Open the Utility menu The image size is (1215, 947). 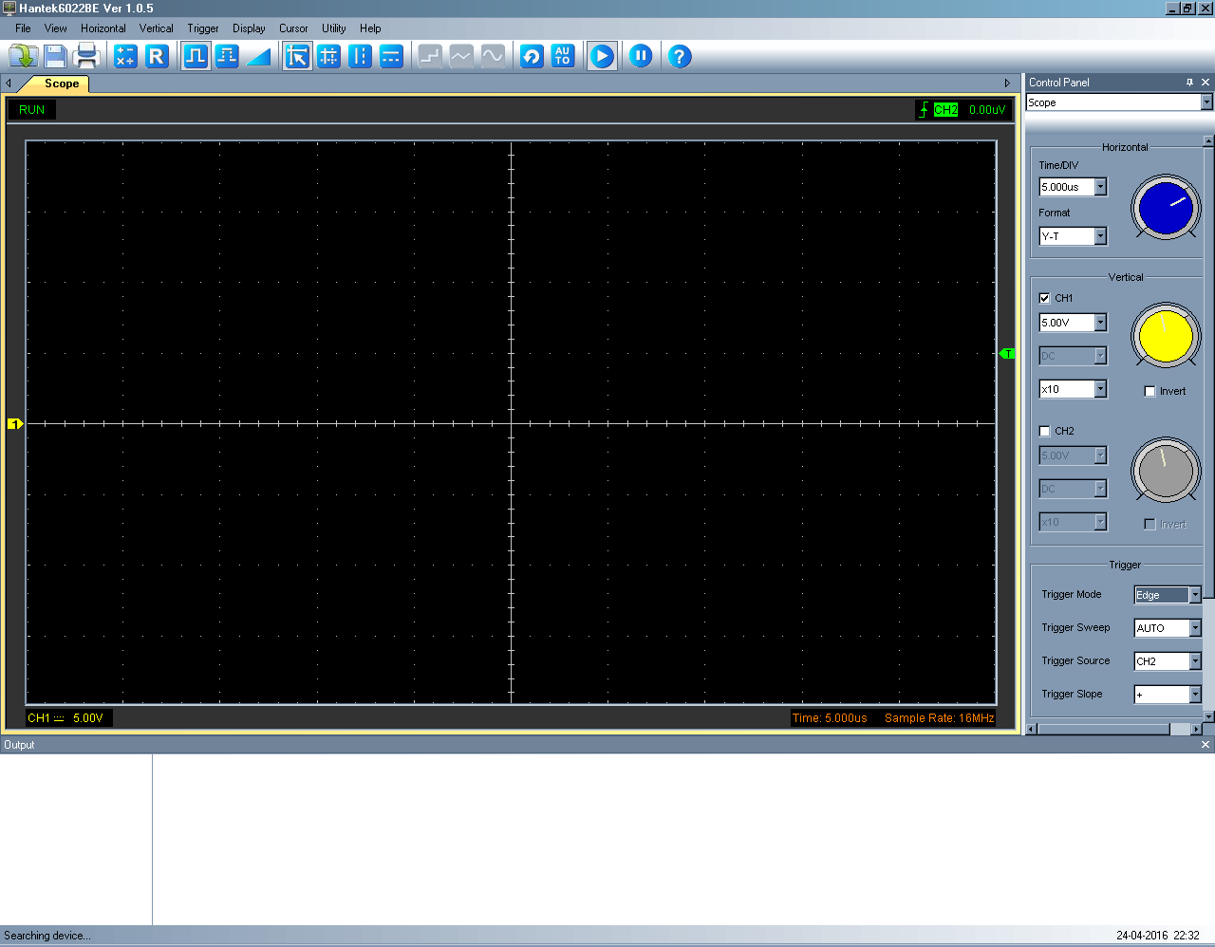333,28
